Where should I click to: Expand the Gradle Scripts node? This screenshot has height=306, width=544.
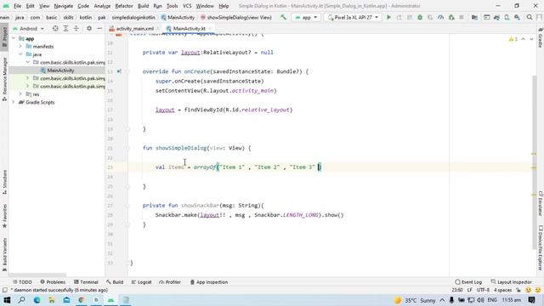point(14,102)
